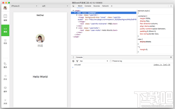175x109 pixels.
Task: Open the iPhone 6 device dropdown
Action: [24, 6]
